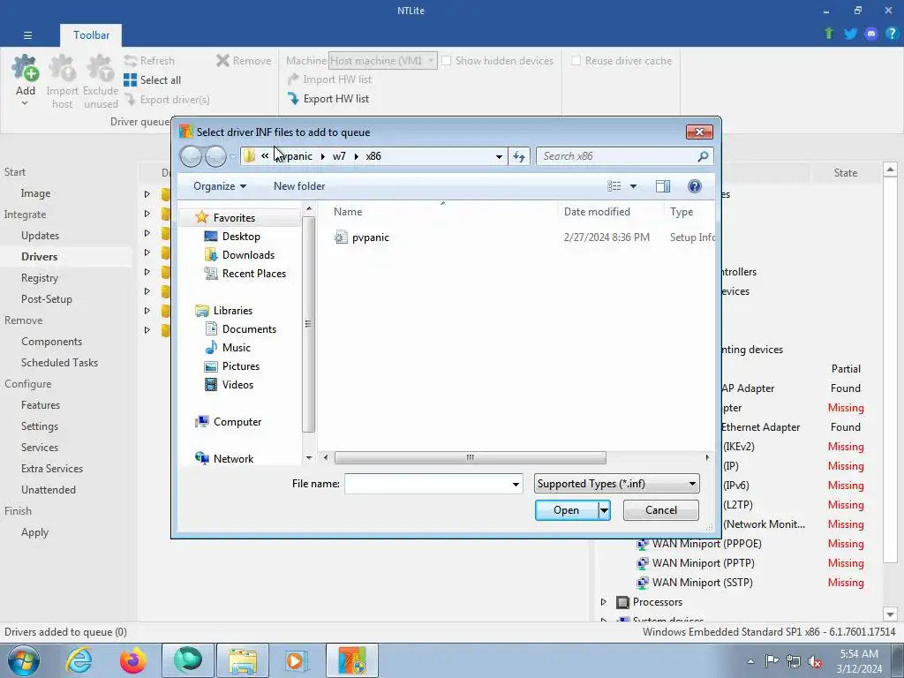Open the Twitter icon link
This screenshot has width=904, height=678.
(850, 34)
